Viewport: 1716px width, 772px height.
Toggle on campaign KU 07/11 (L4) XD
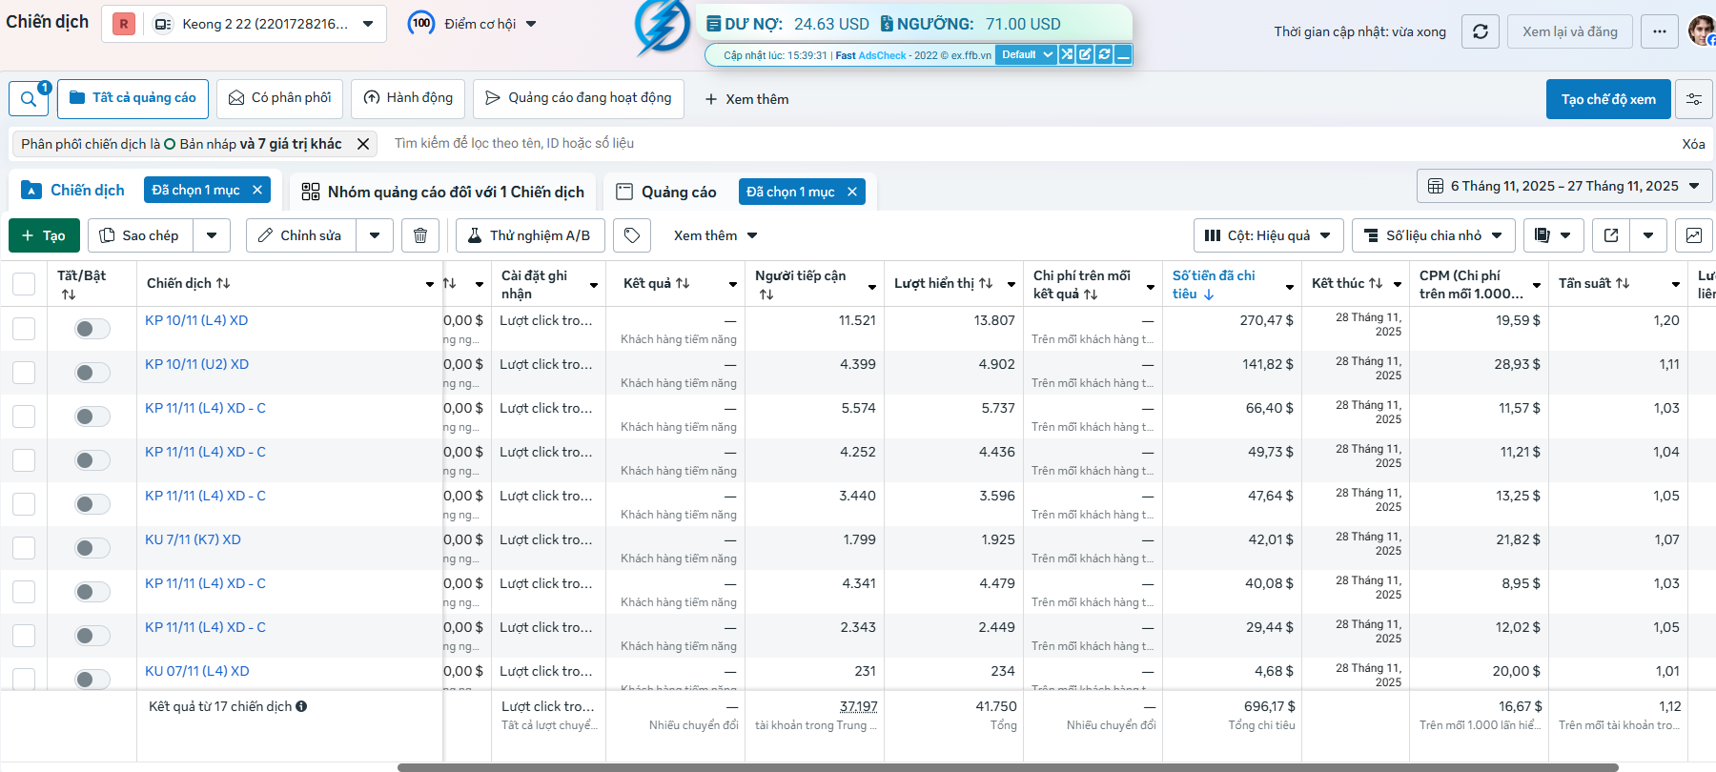92,679
